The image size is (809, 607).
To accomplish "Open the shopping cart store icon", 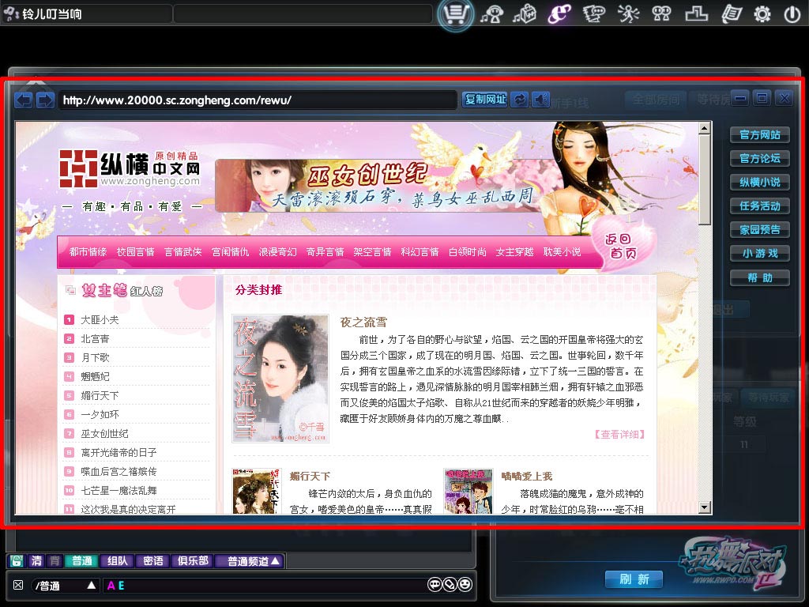I will pyautogui.click(x=456, y=14).
